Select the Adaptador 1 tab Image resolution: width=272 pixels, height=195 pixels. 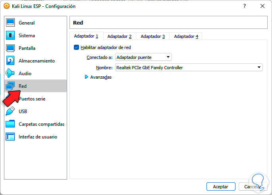tap(86, 36)
